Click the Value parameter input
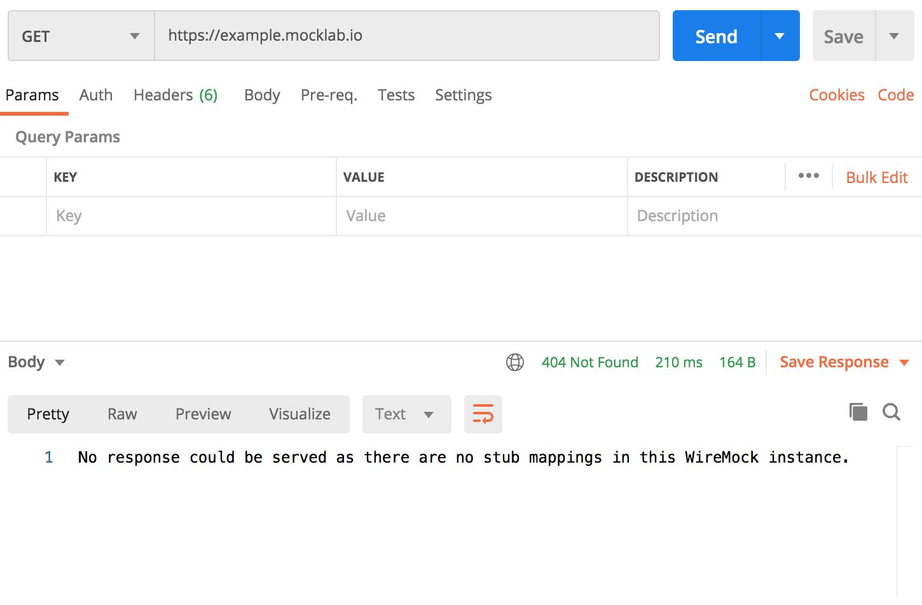 coord(482,216)
